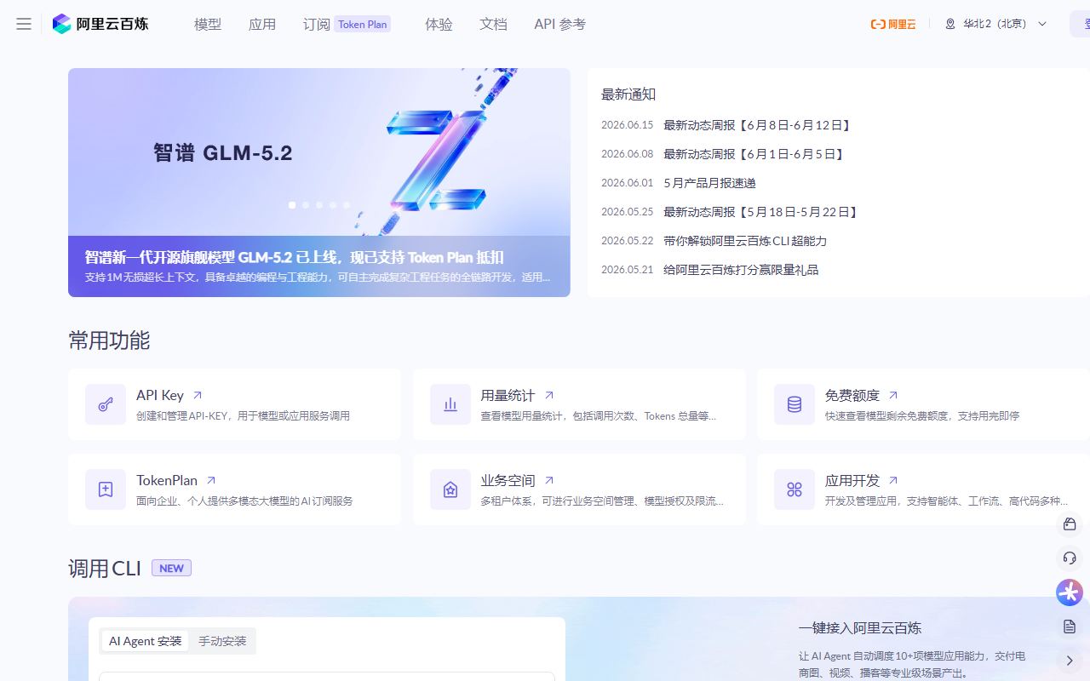Click the TokenPlan card icon
1090x681 pixels.
click(x=106, y=489)
